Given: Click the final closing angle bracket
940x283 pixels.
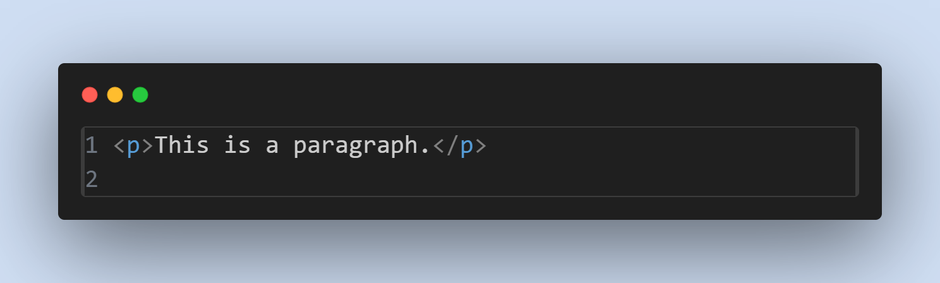Looking at the screenshot, I should click(480, 147).
